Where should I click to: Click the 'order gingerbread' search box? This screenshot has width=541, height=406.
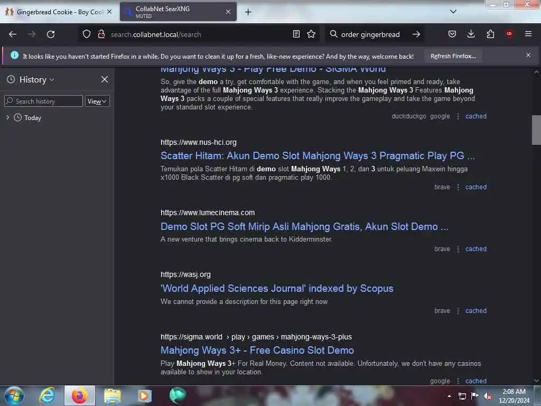coord(370,34)
